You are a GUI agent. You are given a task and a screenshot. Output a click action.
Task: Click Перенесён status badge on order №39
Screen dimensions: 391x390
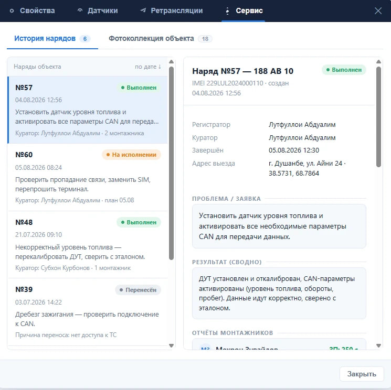pyautogui.click(x=138, y=290)
